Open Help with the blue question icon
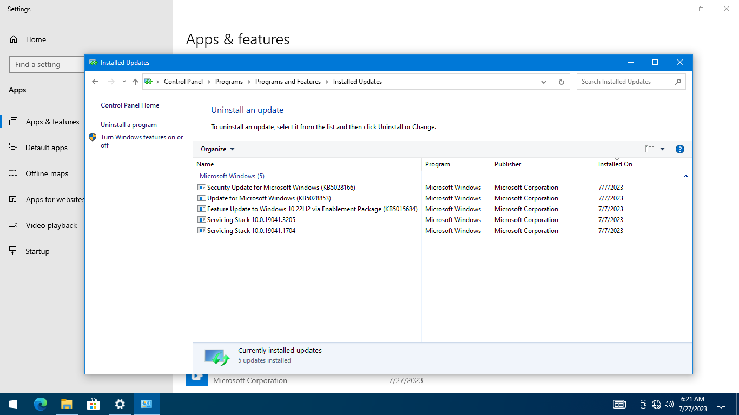The height and width of the screenshot is (415, 739). [x=680, y=149]
